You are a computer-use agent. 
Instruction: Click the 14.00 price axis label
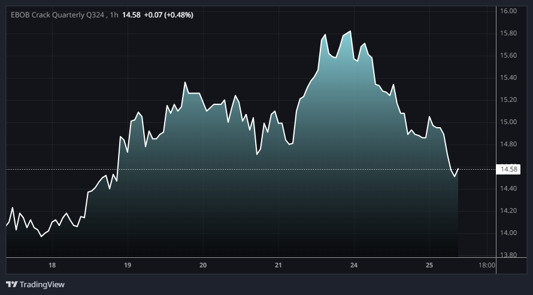pyautogui.click(x=508, y=233)
